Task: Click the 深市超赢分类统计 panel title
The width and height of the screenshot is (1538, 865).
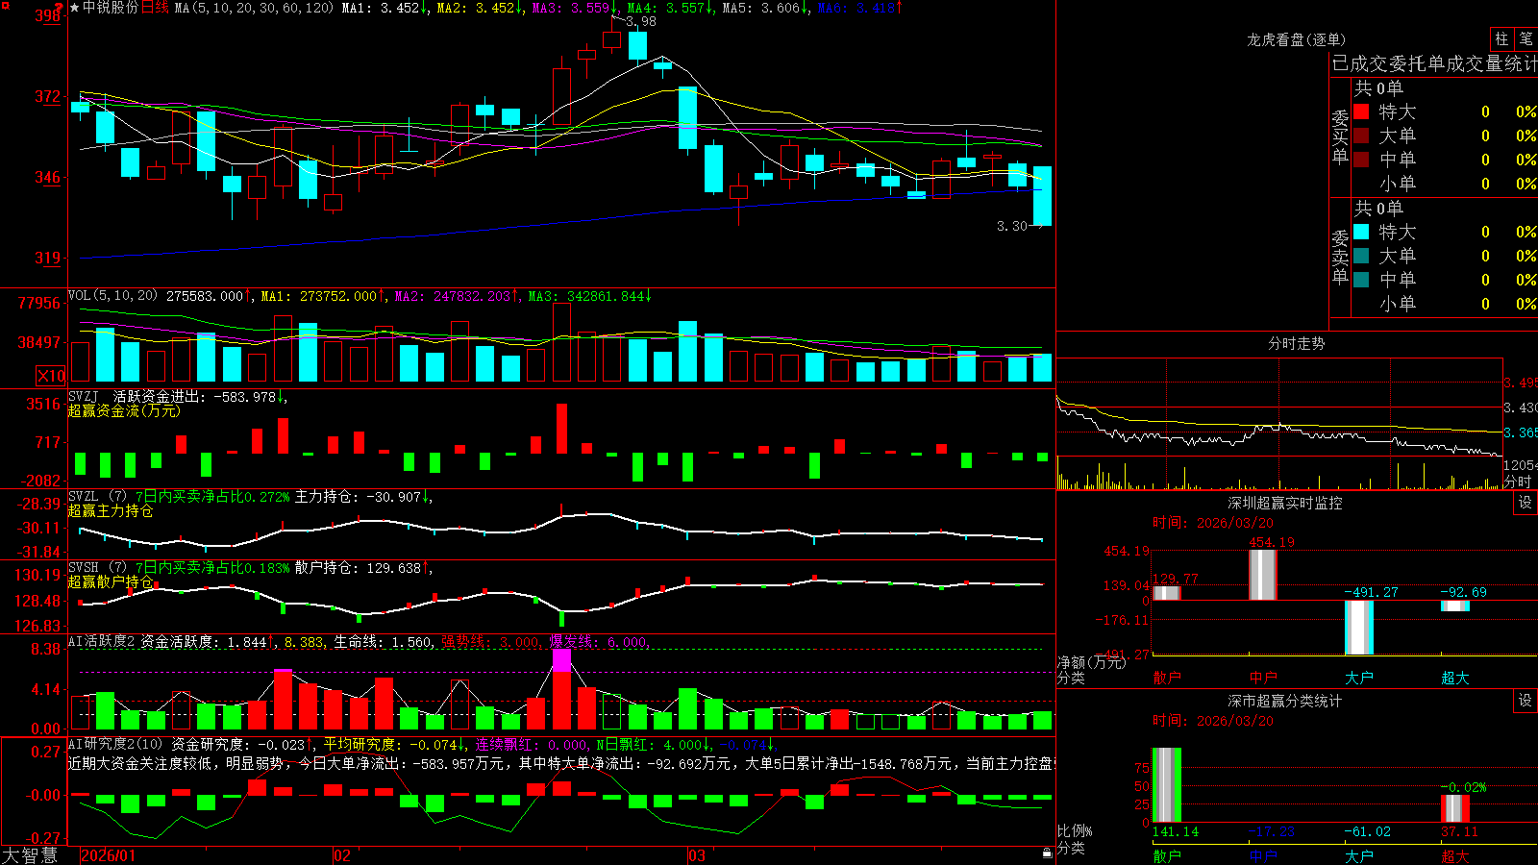Action: [1285, 701]
